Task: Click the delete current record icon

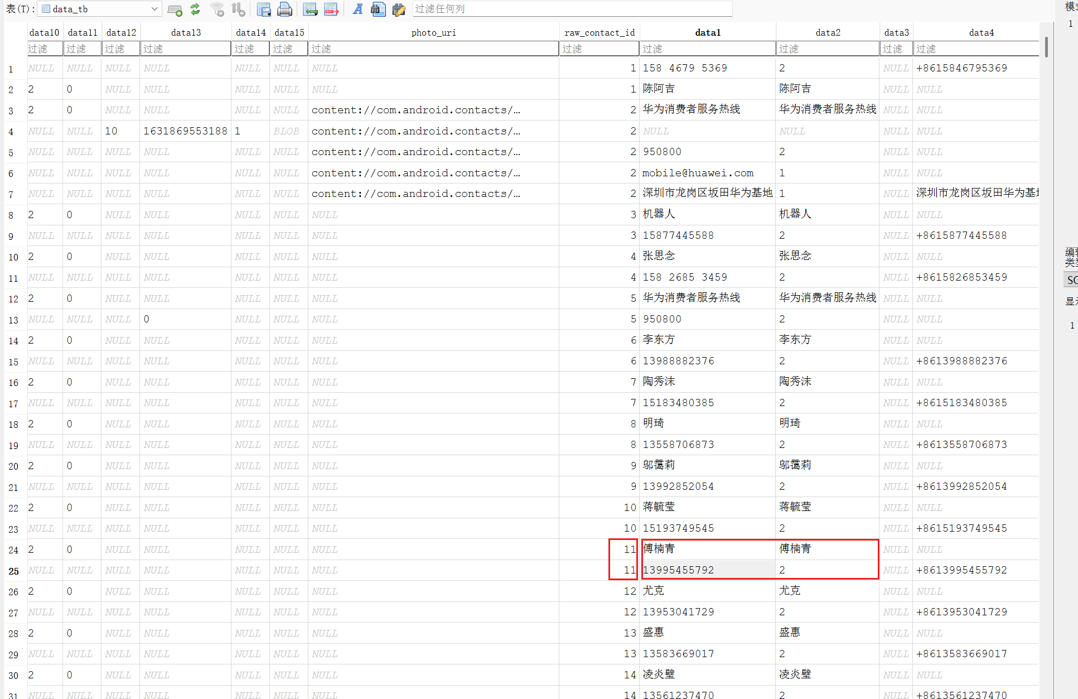Action: pos(331,9)
